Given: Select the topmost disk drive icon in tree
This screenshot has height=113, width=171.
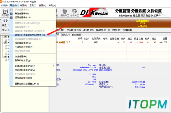Looking at the screenshot, I should point(6,37).
